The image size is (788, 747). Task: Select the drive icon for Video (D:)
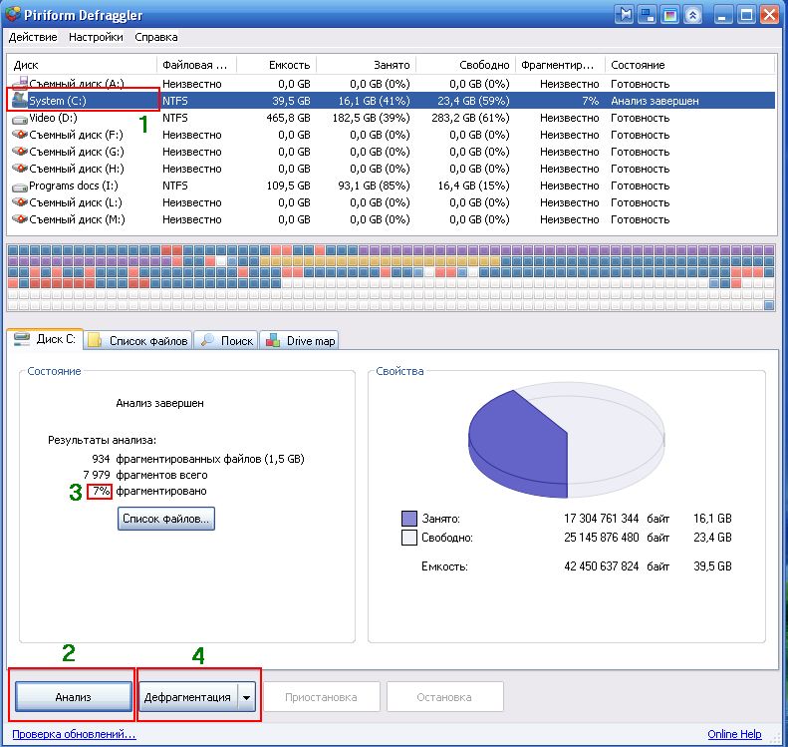pos(20,120)
